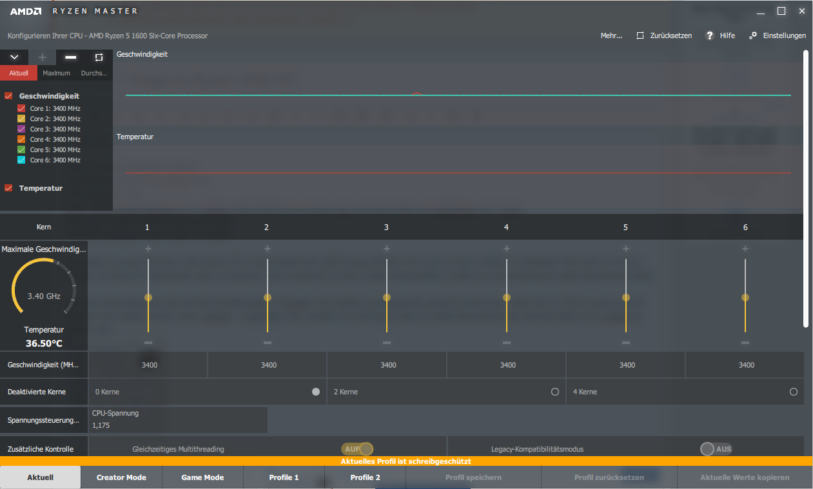Viewport: 813px width, 489px height.
Task: Switch to Game Mode tab
Action: [x=202, y=477]
